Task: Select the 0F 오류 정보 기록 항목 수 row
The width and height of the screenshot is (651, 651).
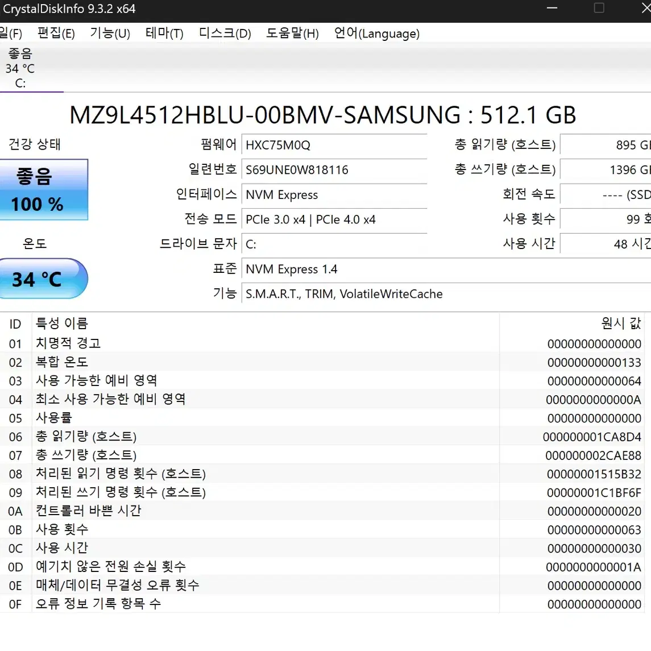Action: (322, 604)
